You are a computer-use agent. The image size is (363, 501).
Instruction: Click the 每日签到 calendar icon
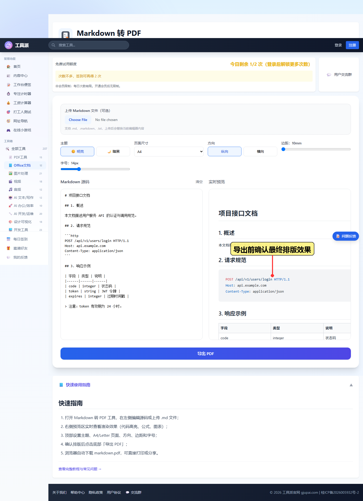point(9,239)
